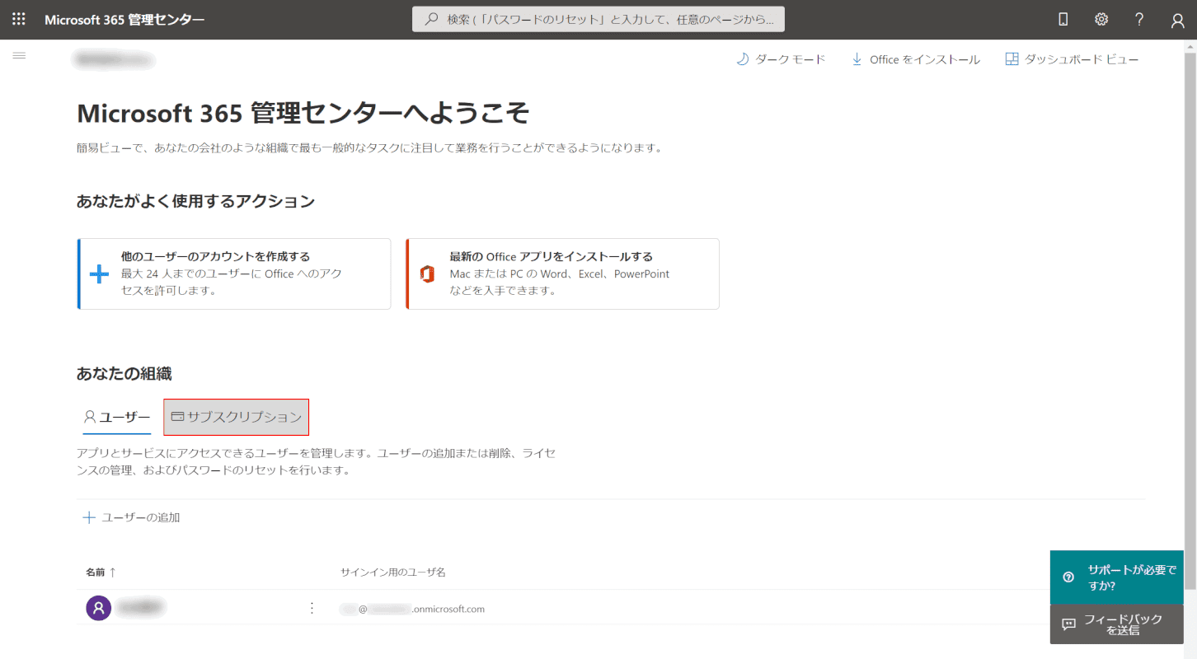Viewport: 1197px width, 659px height.
Task: Open the app launcher waffle icon
Action: pos(19,19)
